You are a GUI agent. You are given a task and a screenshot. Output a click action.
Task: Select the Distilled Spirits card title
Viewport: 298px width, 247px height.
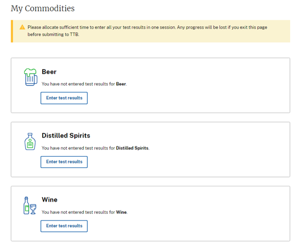click(x=66, y=136)
